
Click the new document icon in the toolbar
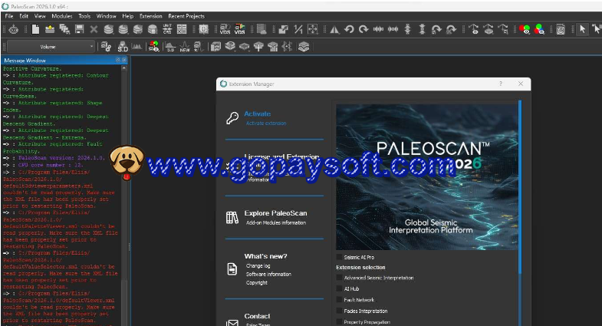(x=35, y=29)
